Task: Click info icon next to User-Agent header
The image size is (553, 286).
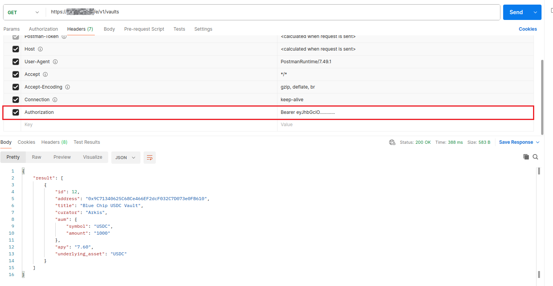Action: (x=55, y=62)
